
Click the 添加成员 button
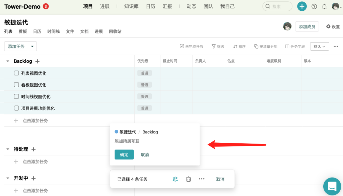(x=307, y=27)
